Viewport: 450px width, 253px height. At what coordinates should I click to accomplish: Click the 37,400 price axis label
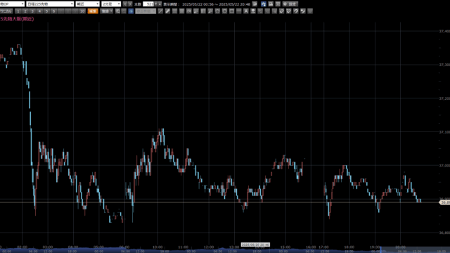pyautogui.click(x=444, y=31)
